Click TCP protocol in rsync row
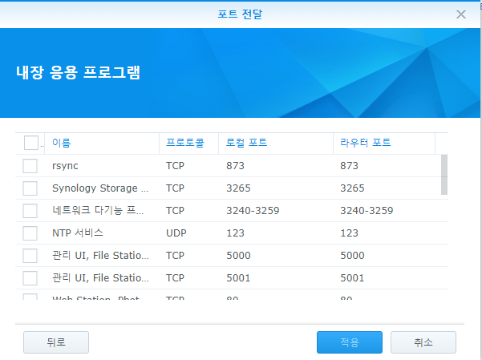 [175, 166]
